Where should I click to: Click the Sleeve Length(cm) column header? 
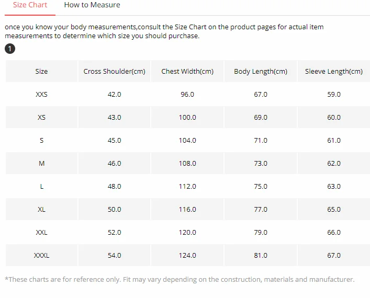point(334,72)
